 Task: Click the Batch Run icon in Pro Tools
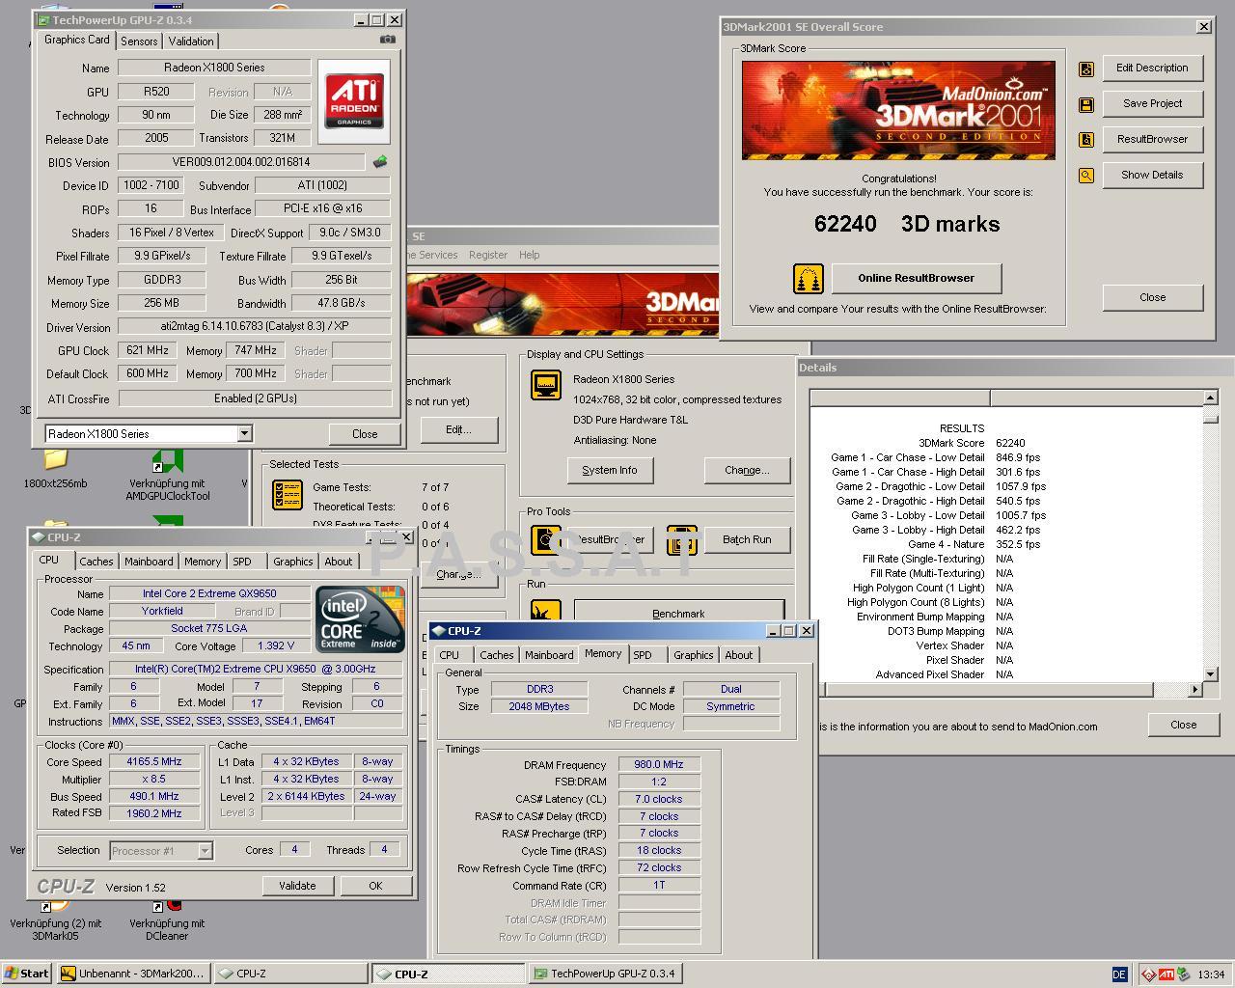(682, 540)
